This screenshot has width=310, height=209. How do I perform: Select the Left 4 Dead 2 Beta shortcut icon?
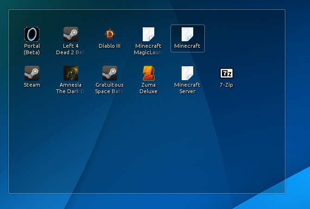(71, 34)
